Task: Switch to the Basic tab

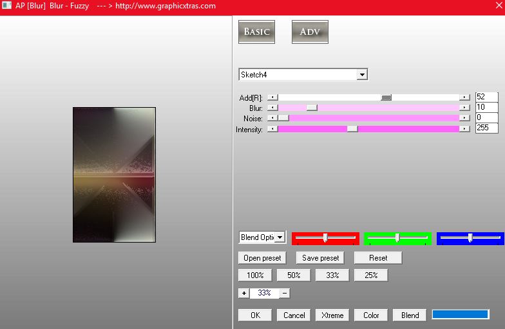Action: click(256, 32)
